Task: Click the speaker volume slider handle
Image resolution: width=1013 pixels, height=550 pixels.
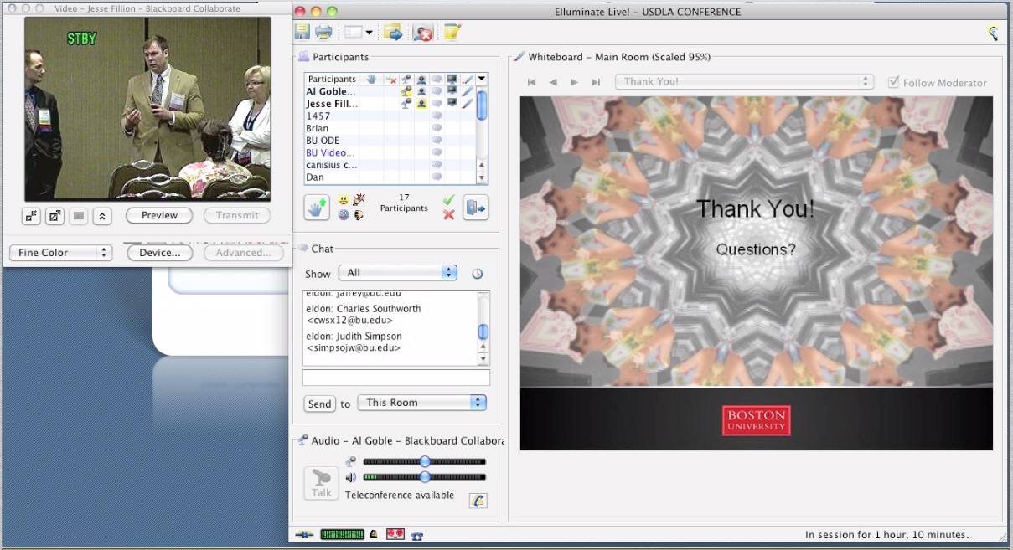Action: click(425, 477)
